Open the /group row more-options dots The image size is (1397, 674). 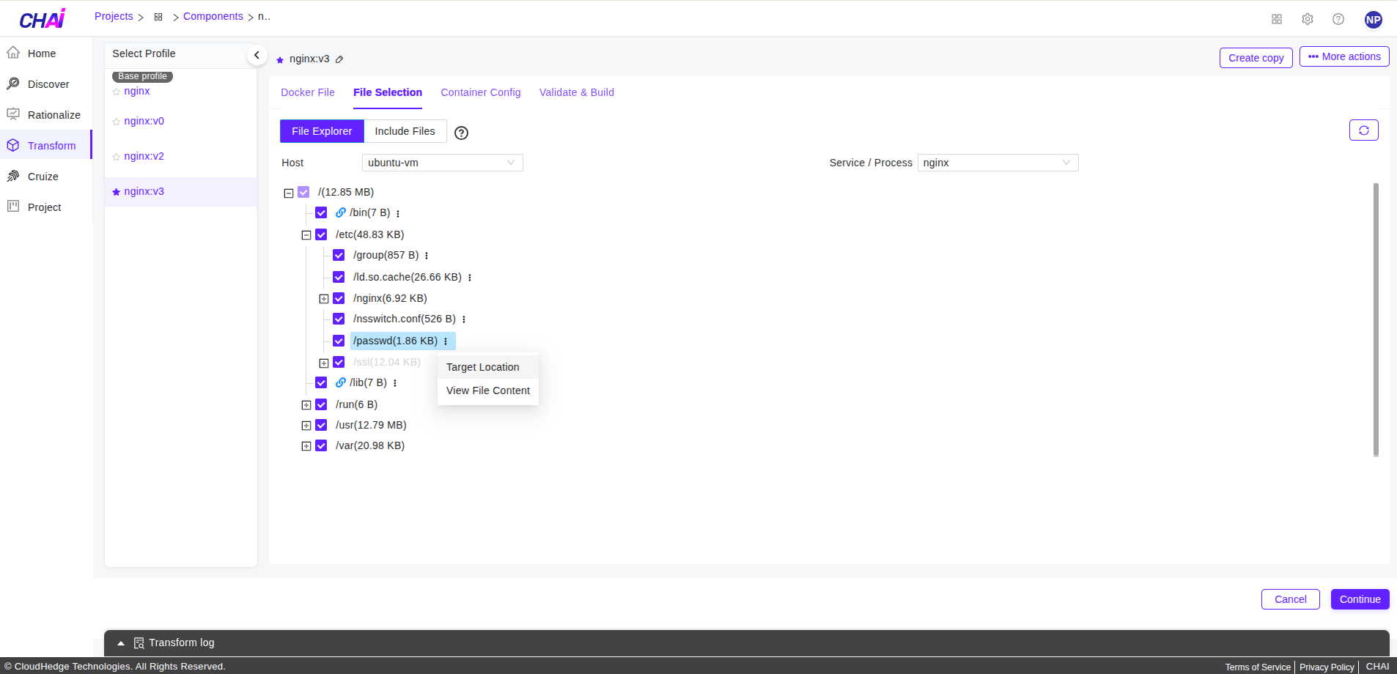coord(427,256)
